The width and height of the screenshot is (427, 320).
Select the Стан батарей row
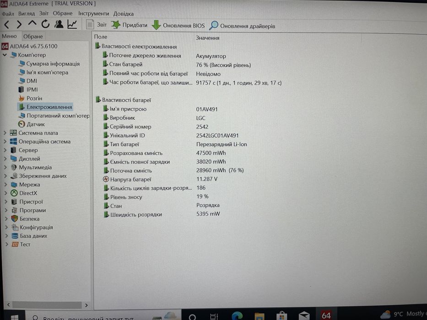177,65
